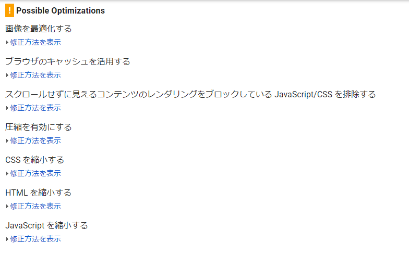
Task: Expand the triangle arrow under 画像を最適化する
Action: coord(7,43)
